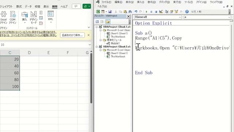Close the Project Explorer pane
Screen dimensions: 234x132
[128, 16]
